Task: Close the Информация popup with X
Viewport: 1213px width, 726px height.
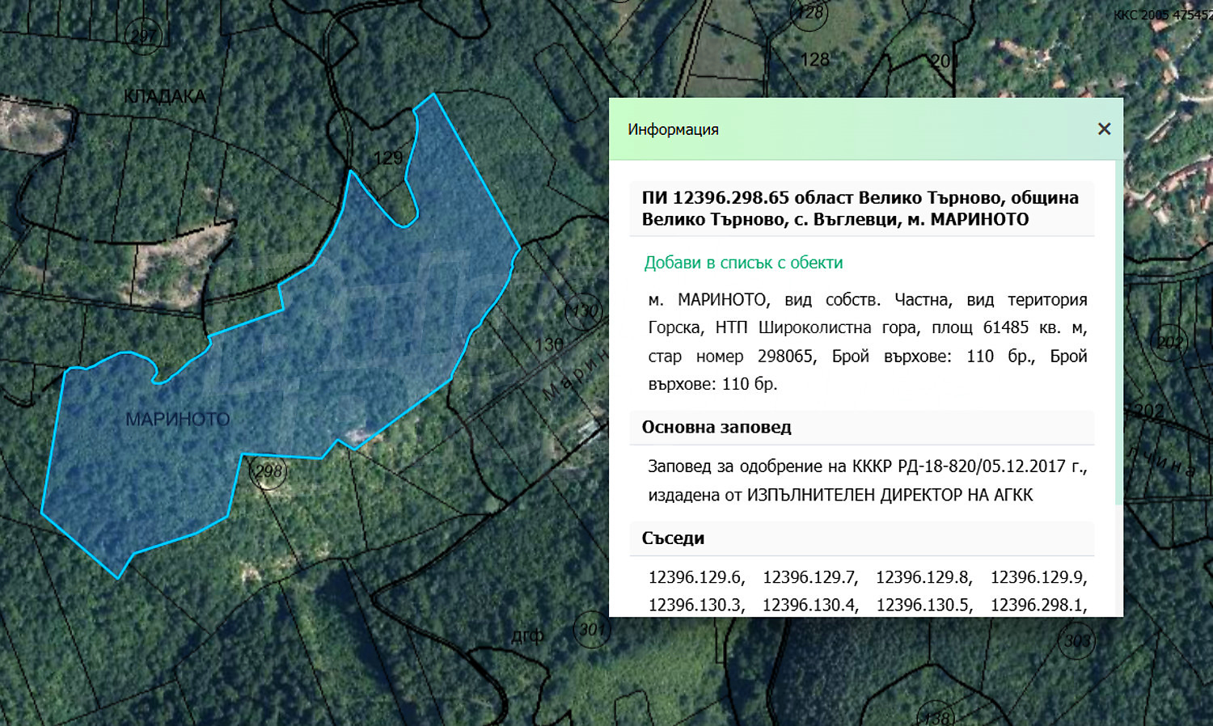Action: coord(1104,129)
